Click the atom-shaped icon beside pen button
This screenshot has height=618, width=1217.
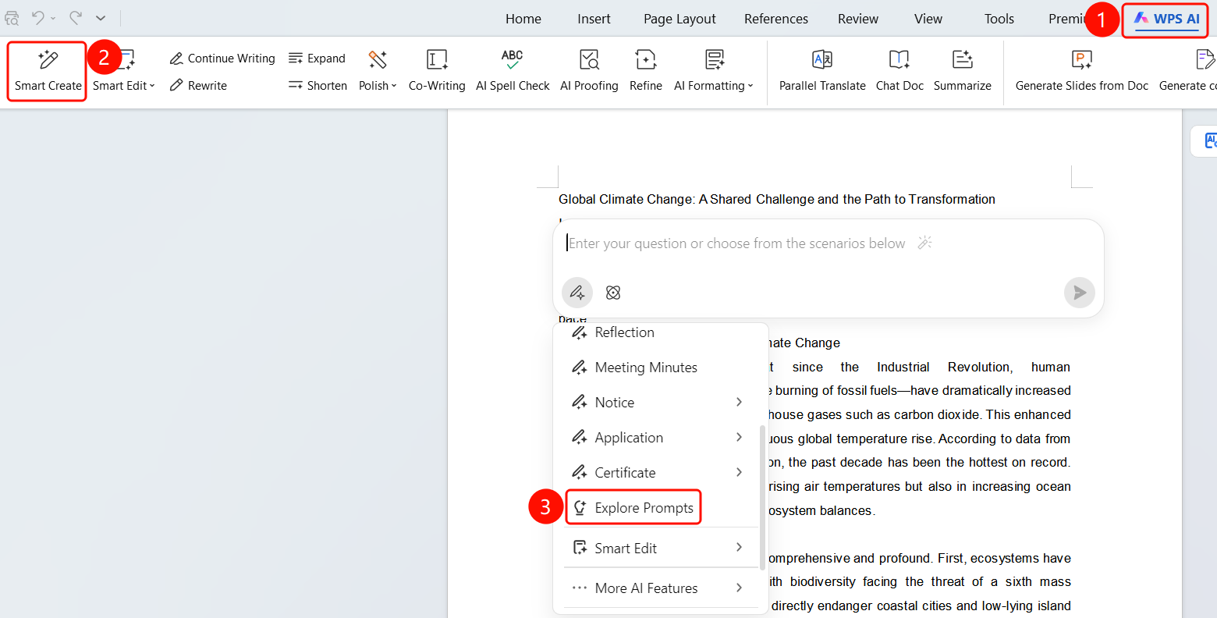point(613,293)
